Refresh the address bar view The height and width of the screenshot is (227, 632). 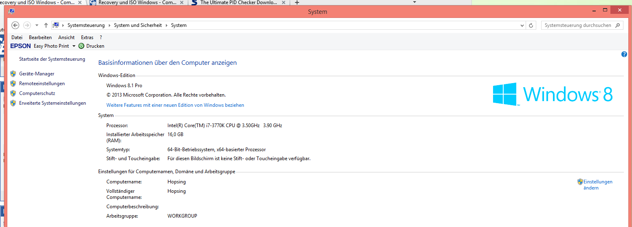531,25
